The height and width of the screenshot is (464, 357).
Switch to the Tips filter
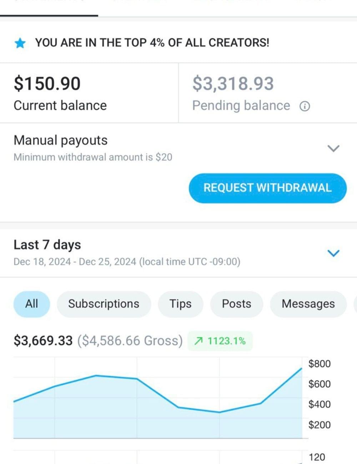(180, 304)
